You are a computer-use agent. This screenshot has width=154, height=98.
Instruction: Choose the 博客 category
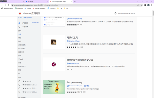pos(20,38)
